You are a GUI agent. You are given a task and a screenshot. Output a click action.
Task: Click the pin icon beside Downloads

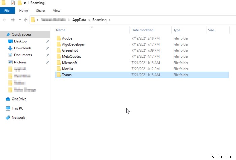[x=48, y=48]
